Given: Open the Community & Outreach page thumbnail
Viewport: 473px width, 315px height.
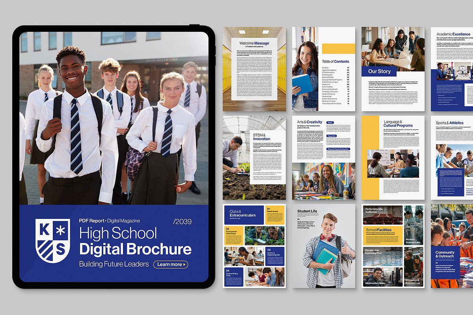Looking at the screenshot, I should [x=452, y=246].
